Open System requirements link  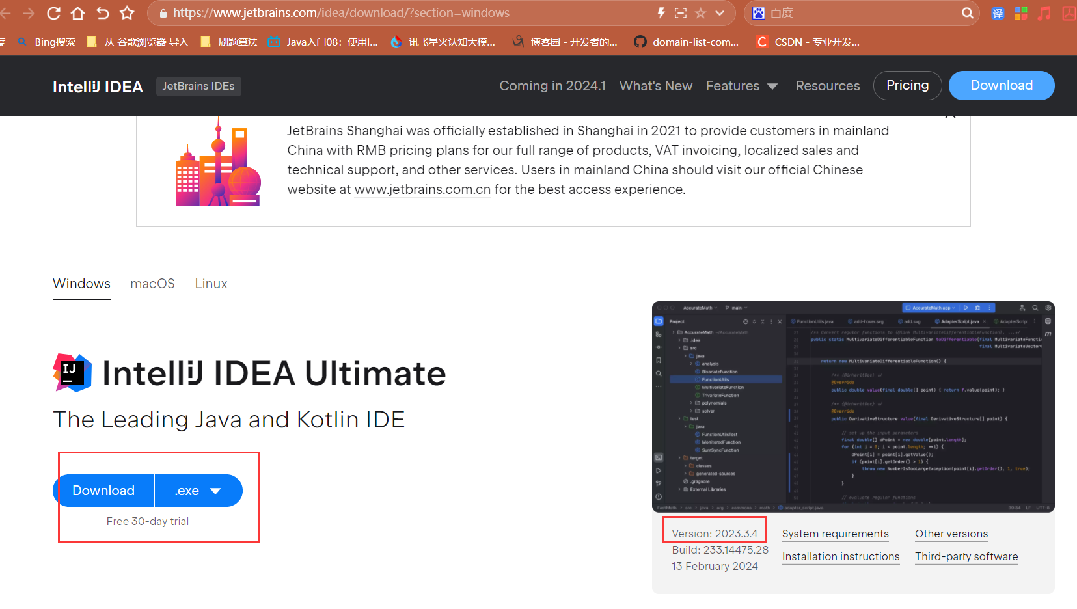coord(835,534)
